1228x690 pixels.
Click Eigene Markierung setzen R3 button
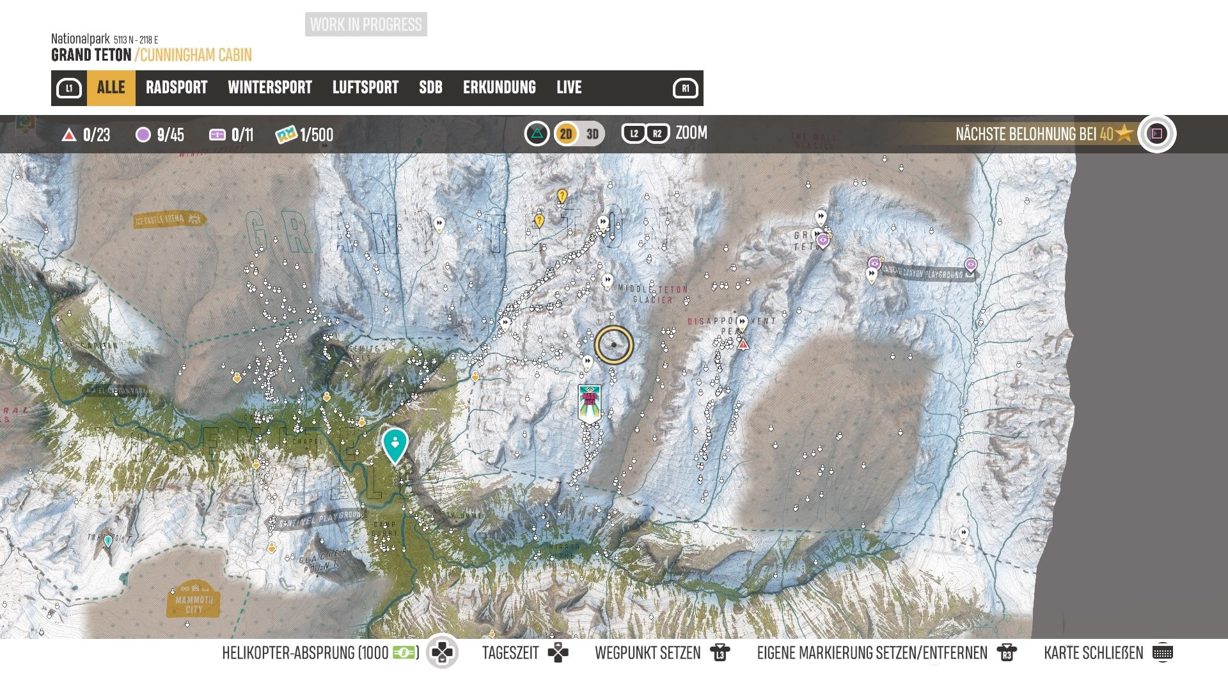pos(1007,652)
